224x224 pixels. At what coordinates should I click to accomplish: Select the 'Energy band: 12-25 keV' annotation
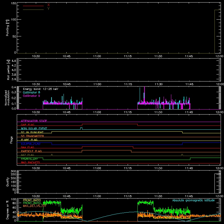tap(41, 89)
